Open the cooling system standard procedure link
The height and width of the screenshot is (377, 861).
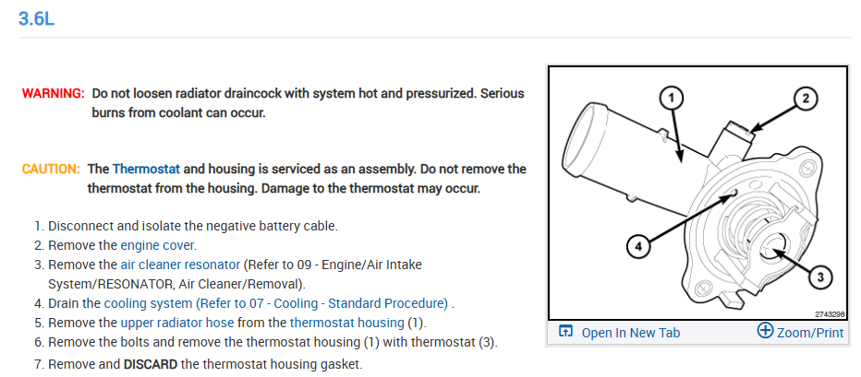[x=275, y=303]
